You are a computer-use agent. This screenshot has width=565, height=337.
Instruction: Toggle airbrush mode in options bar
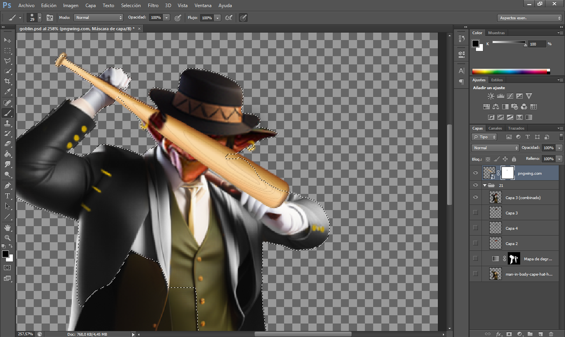(x=229, y=18)
